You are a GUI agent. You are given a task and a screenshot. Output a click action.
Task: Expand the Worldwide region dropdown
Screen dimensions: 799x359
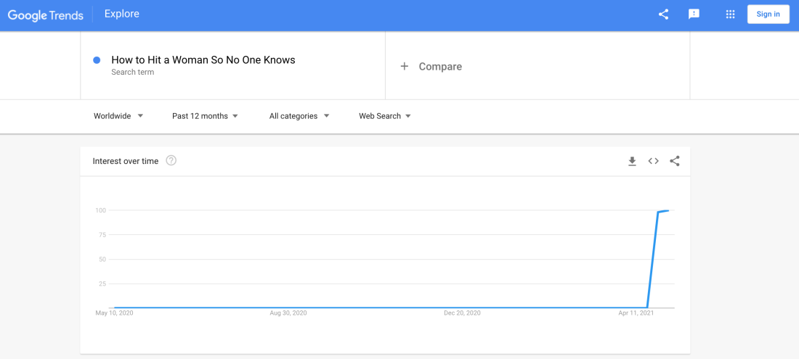118,116
